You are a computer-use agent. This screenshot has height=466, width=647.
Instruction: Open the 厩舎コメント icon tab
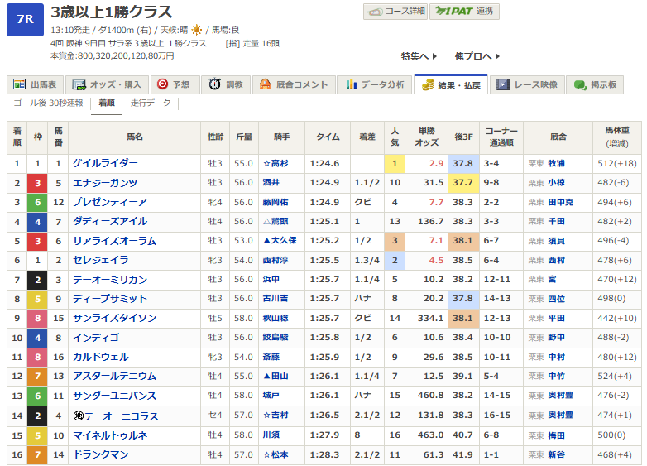tap(265, 84)
